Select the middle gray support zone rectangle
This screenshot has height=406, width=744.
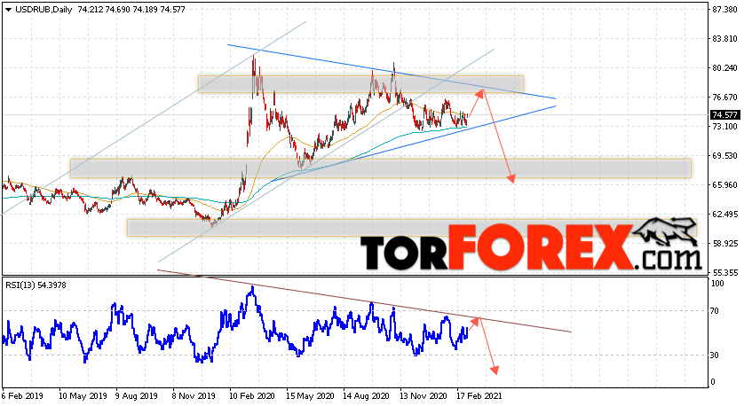coord(381,168)
